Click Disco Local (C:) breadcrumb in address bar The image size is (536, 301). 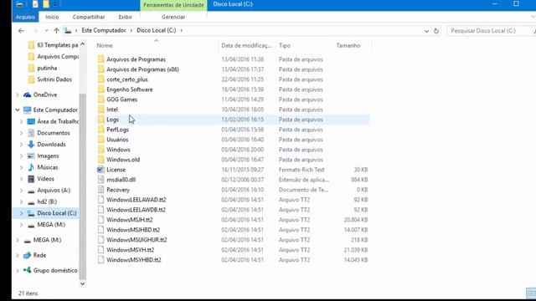[x=157, y=30]
